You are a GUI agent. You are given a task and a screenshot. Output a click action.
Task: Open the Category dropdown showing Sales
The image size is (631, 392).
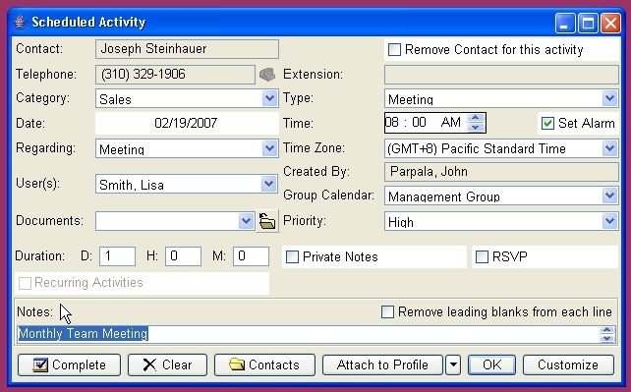click(269, 98)
